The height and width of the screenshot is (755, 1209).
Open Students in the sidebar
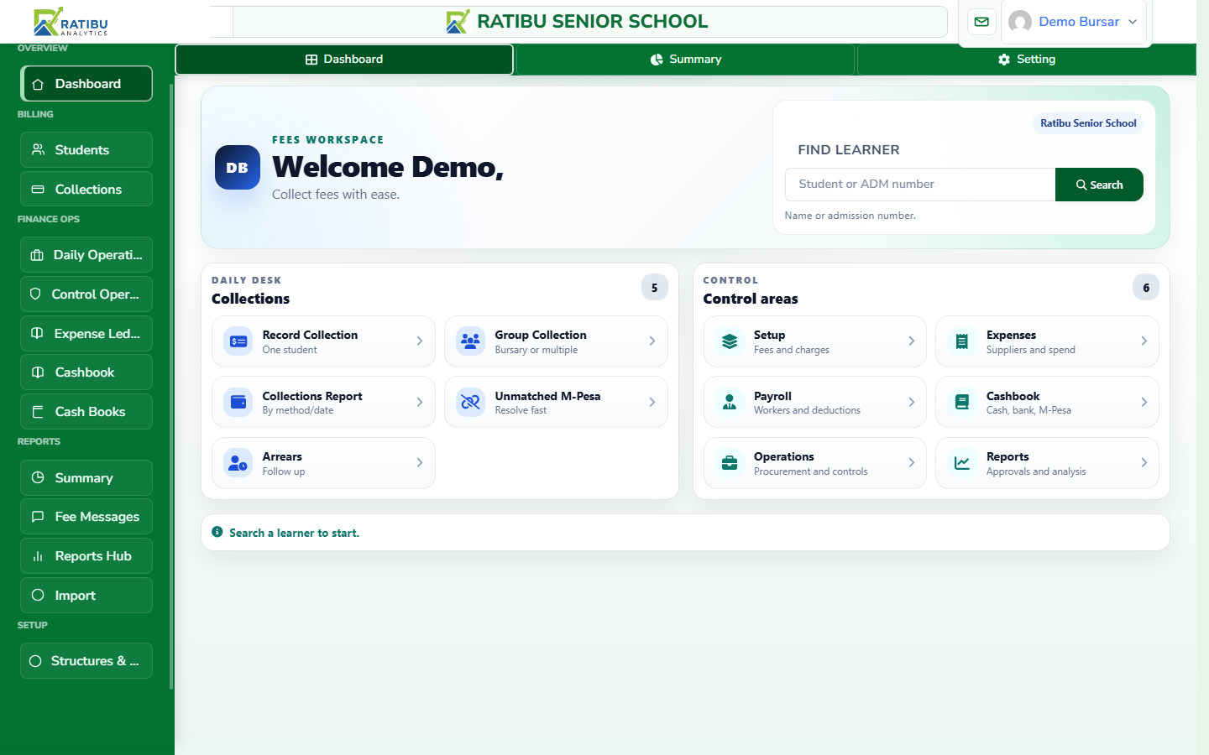86,150
